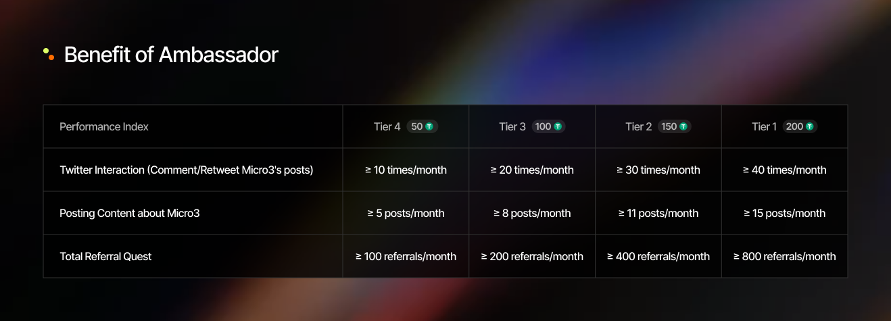Select the Tier 2 column header

[658, 126]
